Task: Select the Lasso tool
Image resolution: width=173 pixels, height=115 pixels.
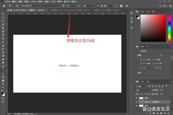Action: click(3, 21)
